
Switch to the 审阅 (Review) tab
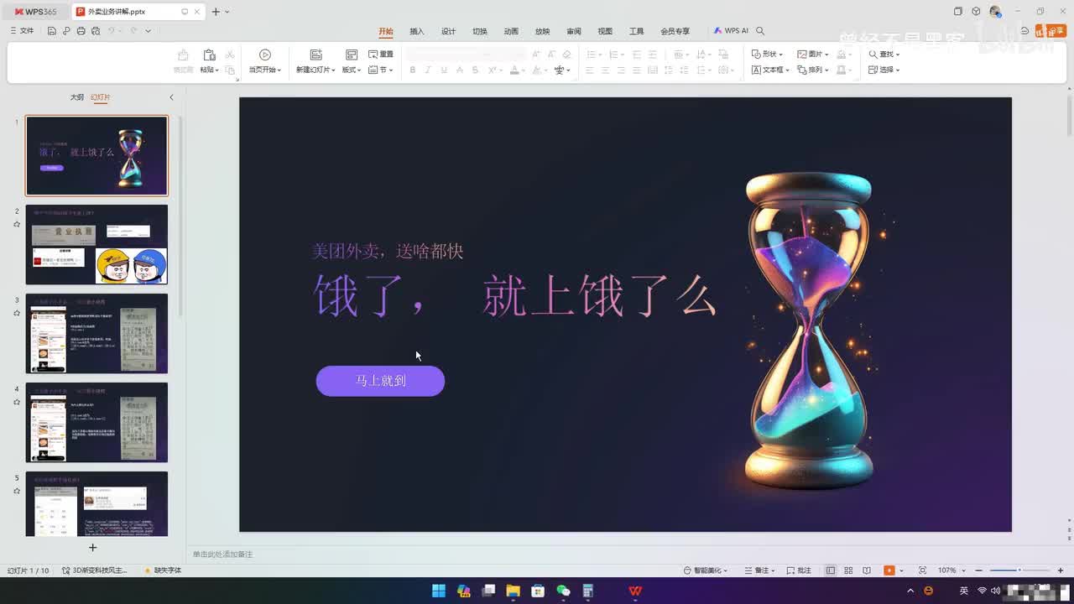pyautogui.click(x=574, y=31)
